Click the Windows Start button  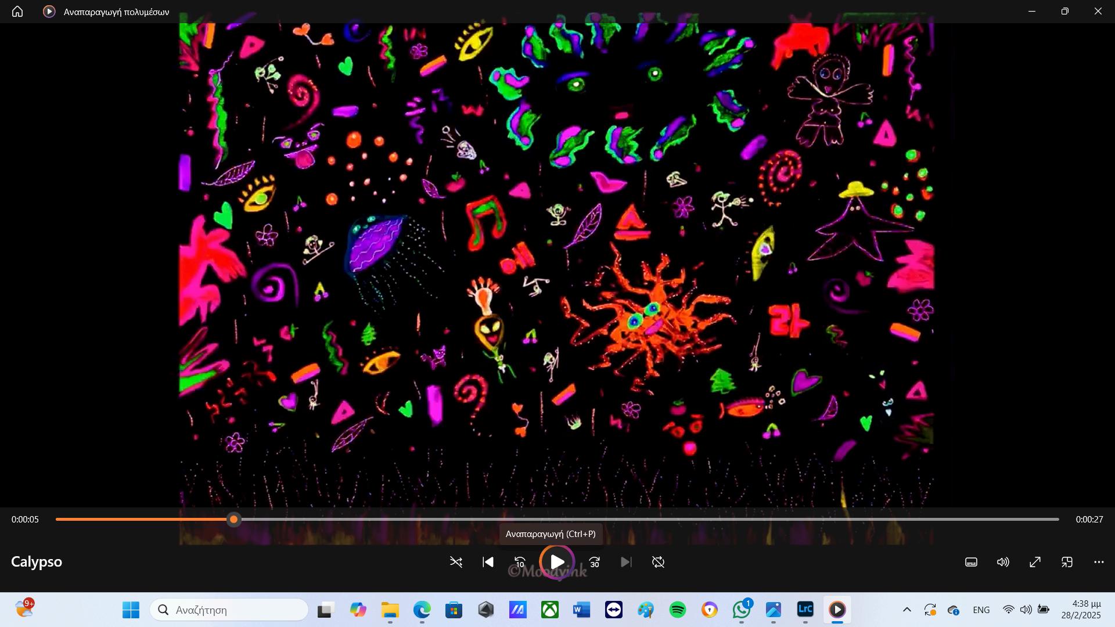pyautogui.click(x=131, y=610)
